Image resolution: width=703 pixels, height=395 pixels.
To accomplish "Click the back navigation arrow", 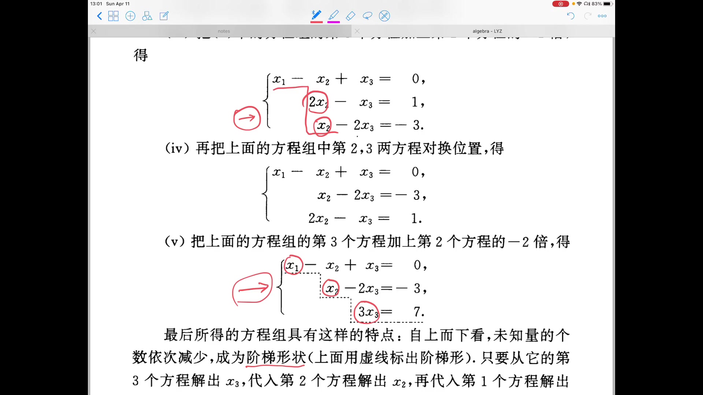I will (x=99, y=16).
